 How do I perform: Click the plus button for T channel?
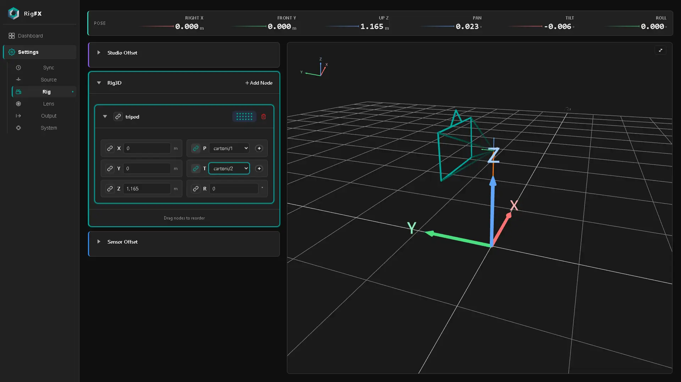(259, 169)
